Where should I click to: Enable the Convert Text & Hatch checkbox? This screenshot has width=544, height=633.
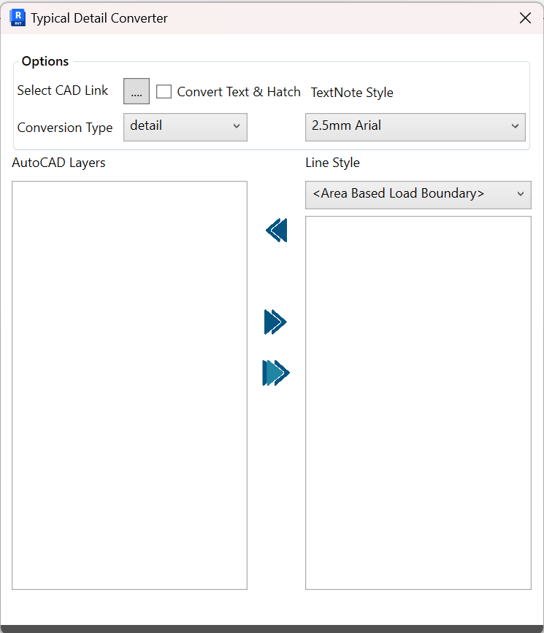164,92
